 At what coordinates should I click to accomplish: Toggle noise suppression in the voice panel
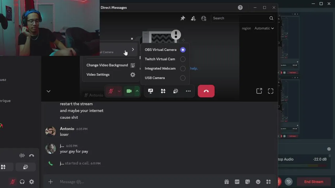(x=22, y=156)
